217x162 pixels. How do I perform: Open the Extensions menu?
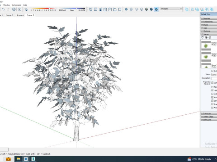click(x=16, y=5)
